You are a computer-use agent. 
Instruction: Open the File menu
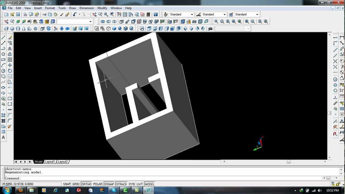click(10, 8)
